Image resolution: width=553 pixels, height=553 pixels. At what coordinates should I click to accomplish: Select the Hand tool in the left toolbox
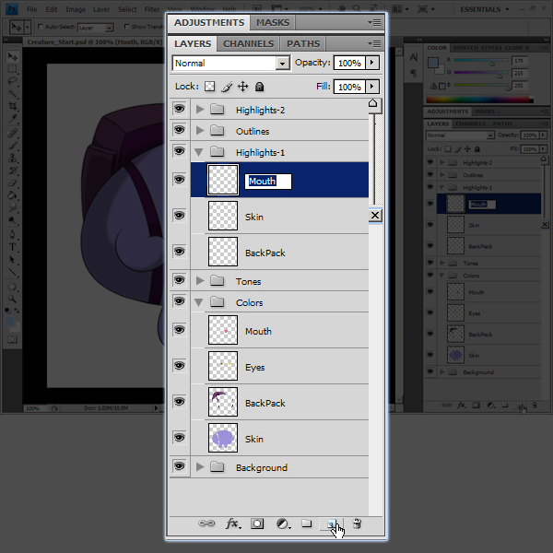(x=12, y=287)
